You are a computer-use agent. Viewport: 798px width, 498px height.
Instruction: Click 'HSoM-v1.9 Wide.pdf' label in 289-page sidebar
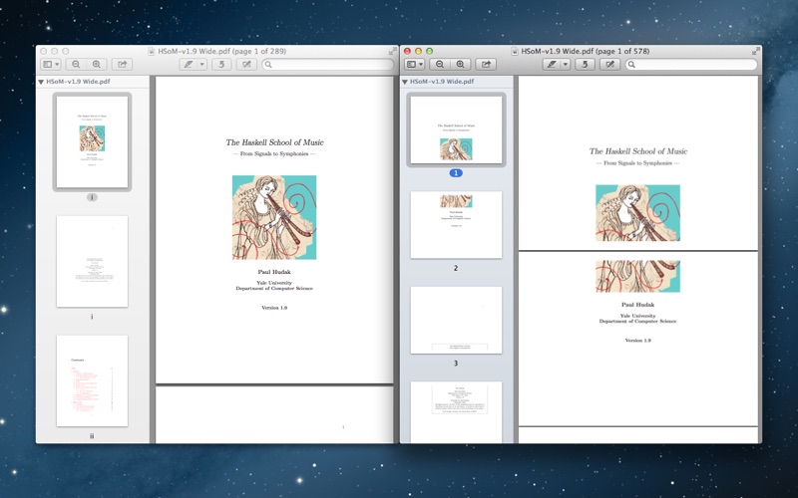coord(78,82)
